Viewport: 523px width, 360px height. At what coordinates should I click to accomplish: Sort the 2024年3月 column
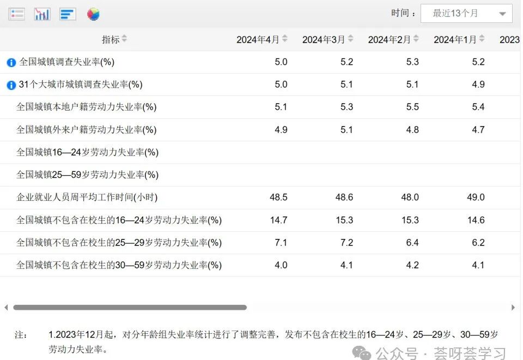[x=350, y=39]
